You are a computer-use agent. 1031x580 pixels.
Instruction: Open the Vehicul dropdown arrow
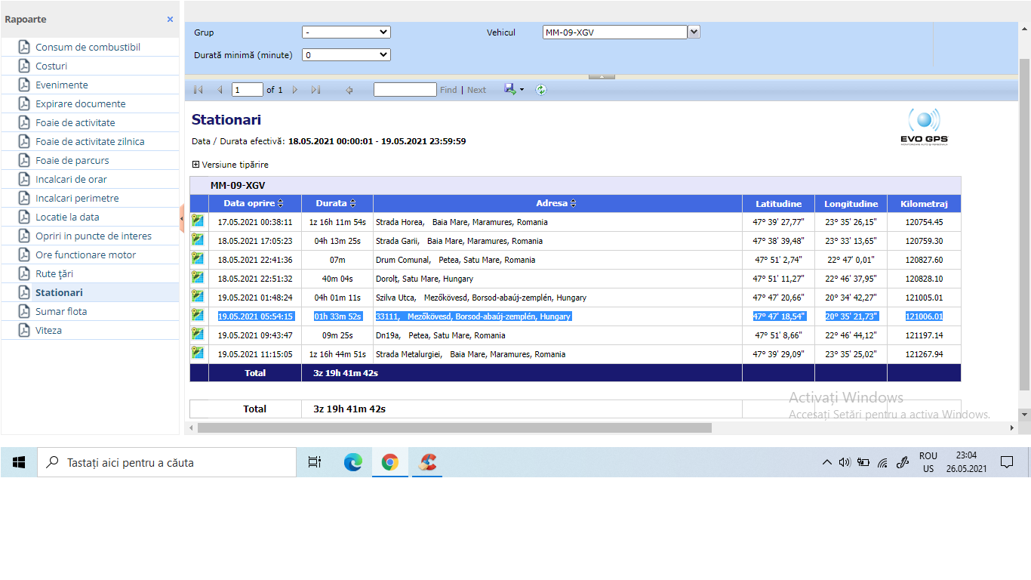pyautogui.click(x=694, y=32)
